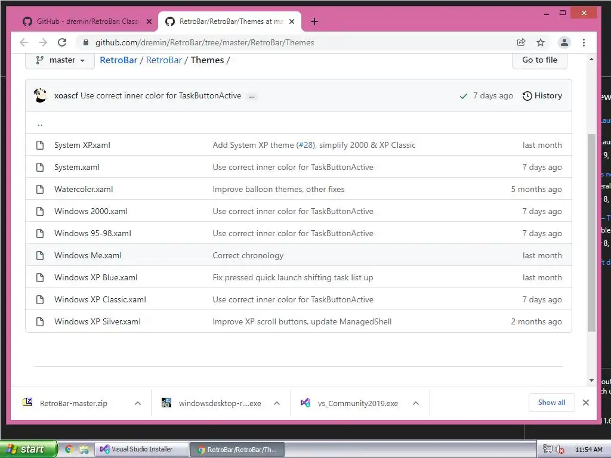Click file icon for Watercolor.xaml

40,189
